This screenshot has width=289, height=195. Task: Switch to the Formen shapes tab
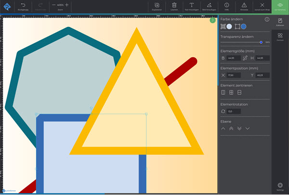280,37
